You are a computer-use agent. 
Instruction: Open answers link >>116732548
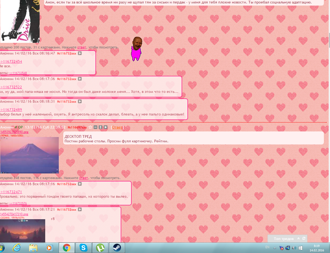pos(18,73)
